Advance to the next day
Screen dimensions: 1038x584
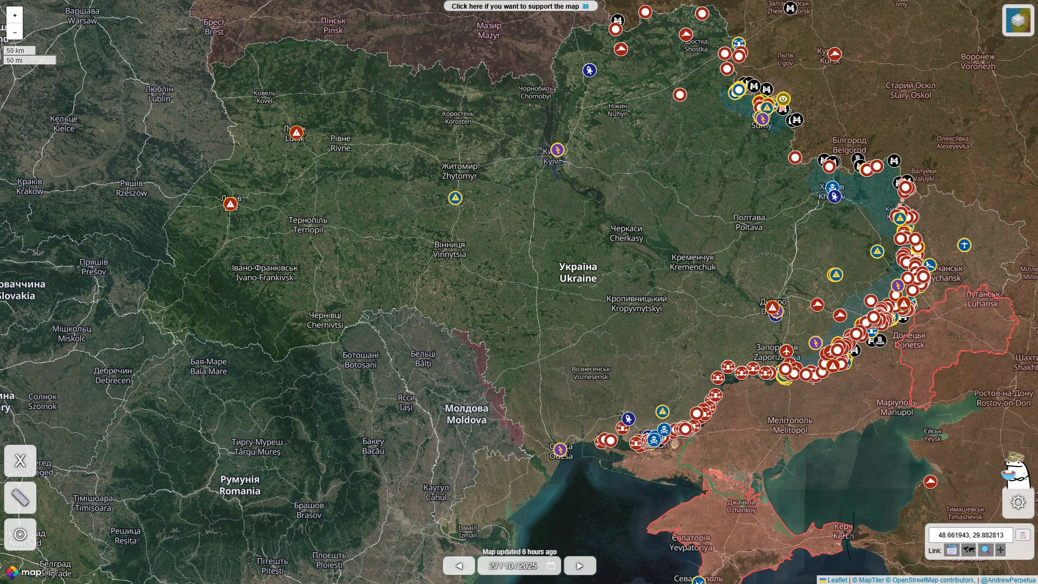click(x=579, y=566)
